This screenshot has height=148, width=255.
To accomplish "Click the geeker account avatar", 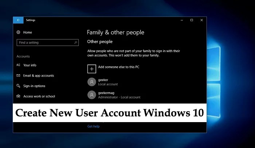I will [92, 82].
